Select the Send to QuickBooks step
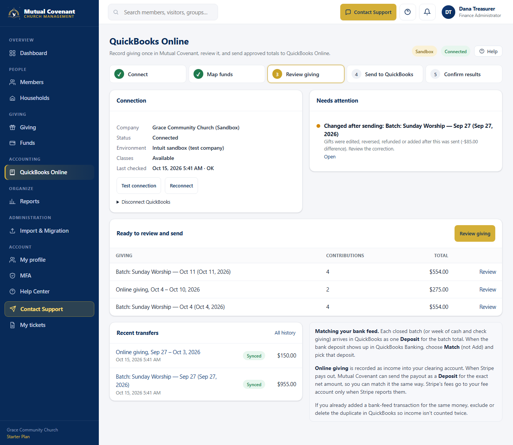 coord(385,74)
